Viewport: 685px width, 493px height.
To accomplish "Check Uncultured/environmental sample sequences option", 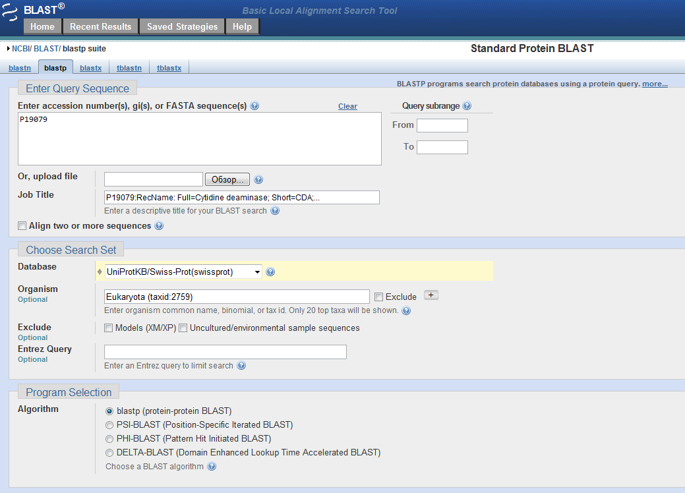I will 183,328.
